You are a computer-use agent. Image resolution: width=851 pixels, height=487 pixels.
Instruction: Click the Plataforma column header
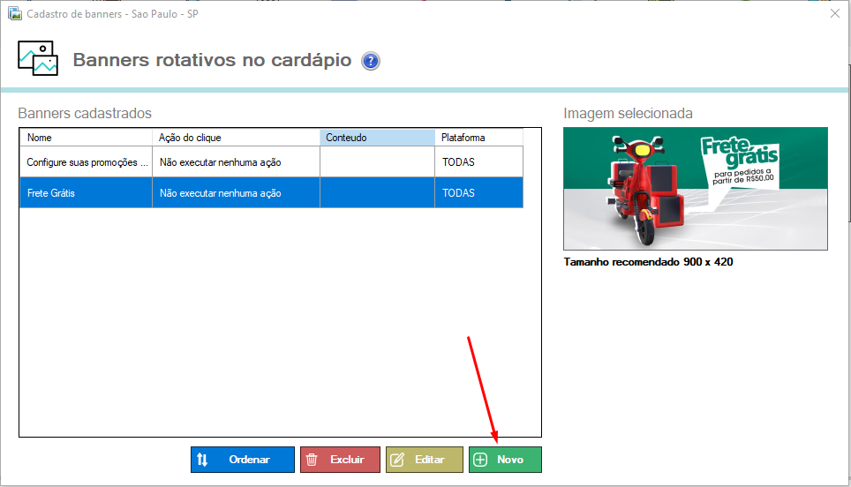(x=478, y=138)
